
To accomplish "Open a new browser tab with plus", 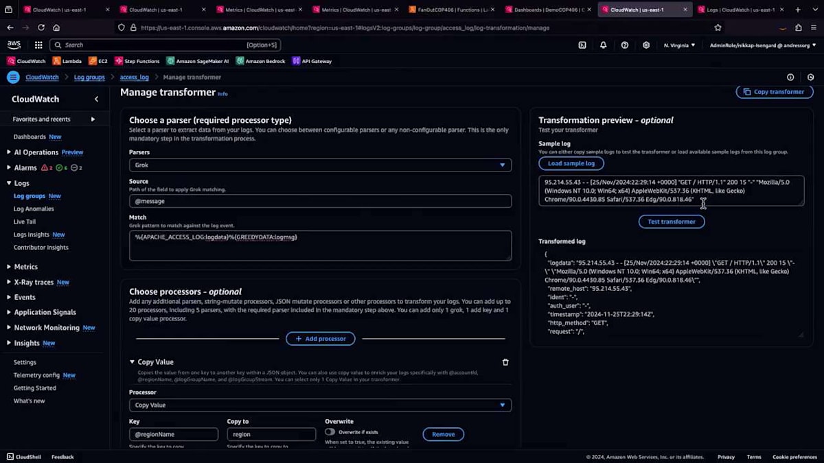I will click(x=798, y=10).
